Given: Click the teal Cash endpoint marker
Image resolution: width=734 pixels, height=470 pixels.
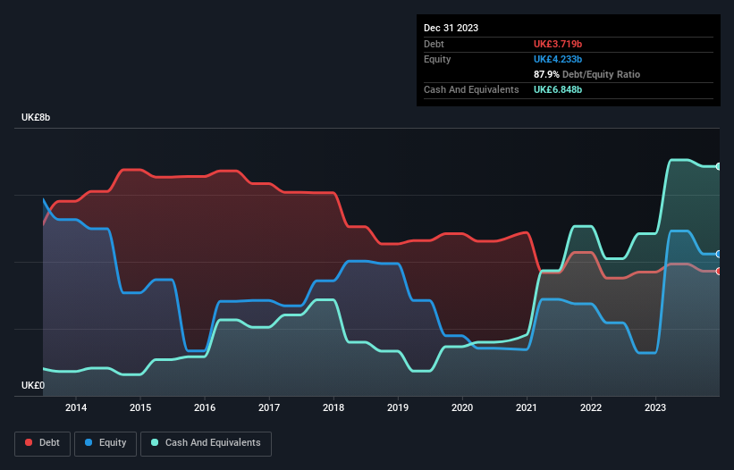Looking at the screenshot, I should pyautogui.click(x=719, y=166).
